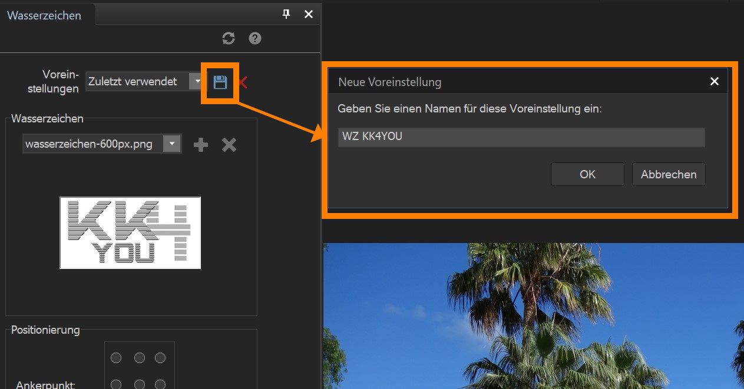Image resolution: width=744 pixels, height=389 pixels.
Task: Select the top-center anchor point
Action: click(140, 358)
